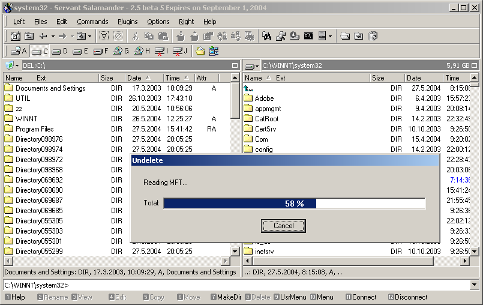
Task: Select Directory098976 in left panel
Action: click(39, 139)
